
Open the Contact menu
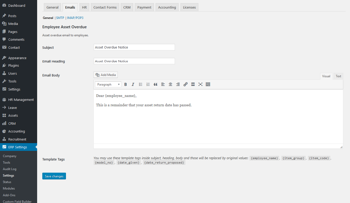pos(18,47)
